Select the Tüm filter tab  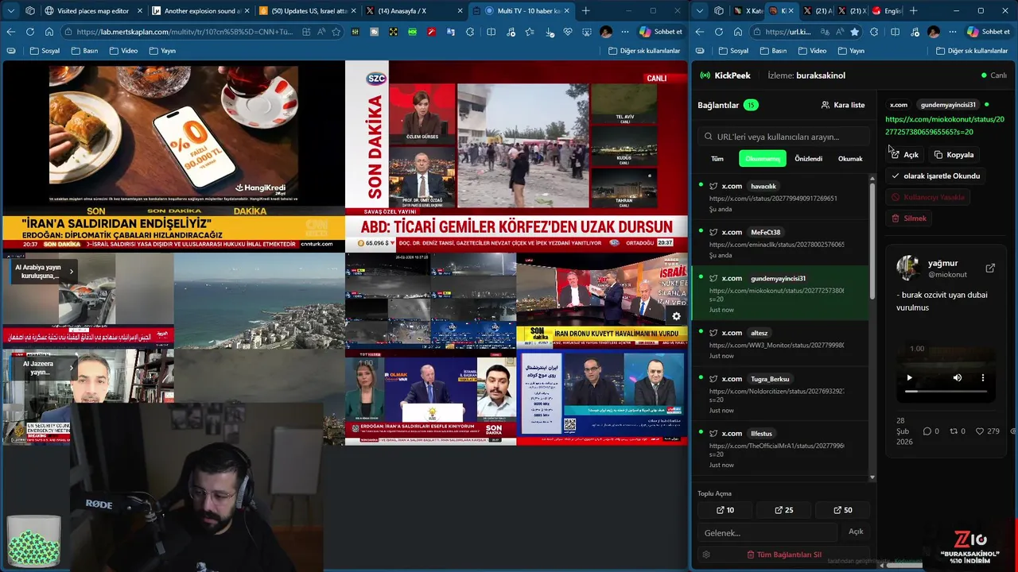point(717,159)
